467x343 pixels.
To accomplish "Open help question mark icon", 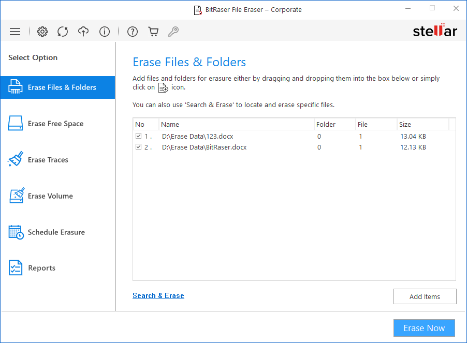I will (x=133, y=32).
